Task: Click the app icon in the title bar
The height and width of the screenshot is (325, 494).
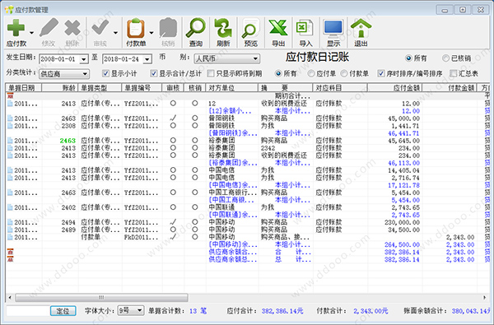Action: pyautogui.click(x=9, y=10)
